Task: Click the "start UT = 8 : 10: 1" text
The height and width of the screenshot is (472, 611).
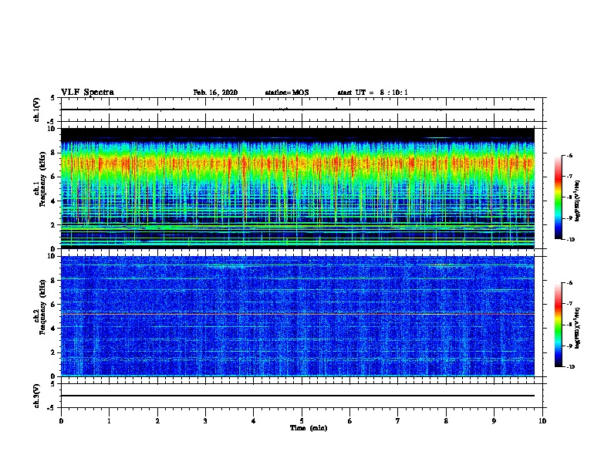Action: point(373,93)
